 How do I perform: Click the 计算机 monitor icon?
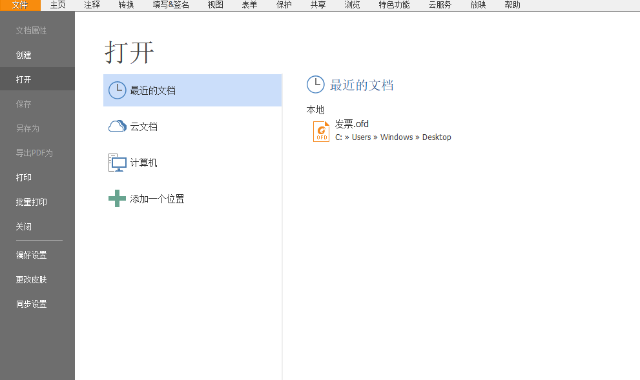(117, 162)
